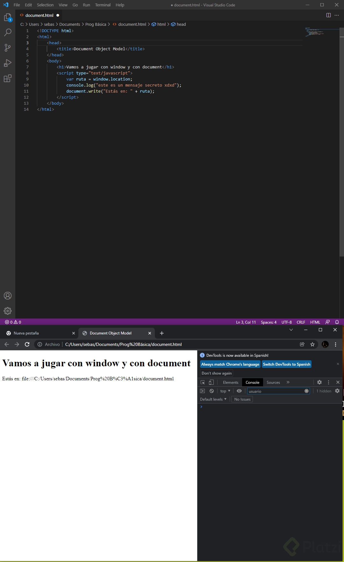Open the Help menu in VS Code

coord(120,5)
